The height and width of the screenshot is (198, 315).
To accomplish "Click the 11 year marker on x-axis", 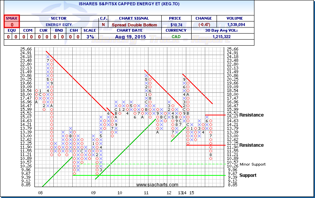I will pos(145,192).
